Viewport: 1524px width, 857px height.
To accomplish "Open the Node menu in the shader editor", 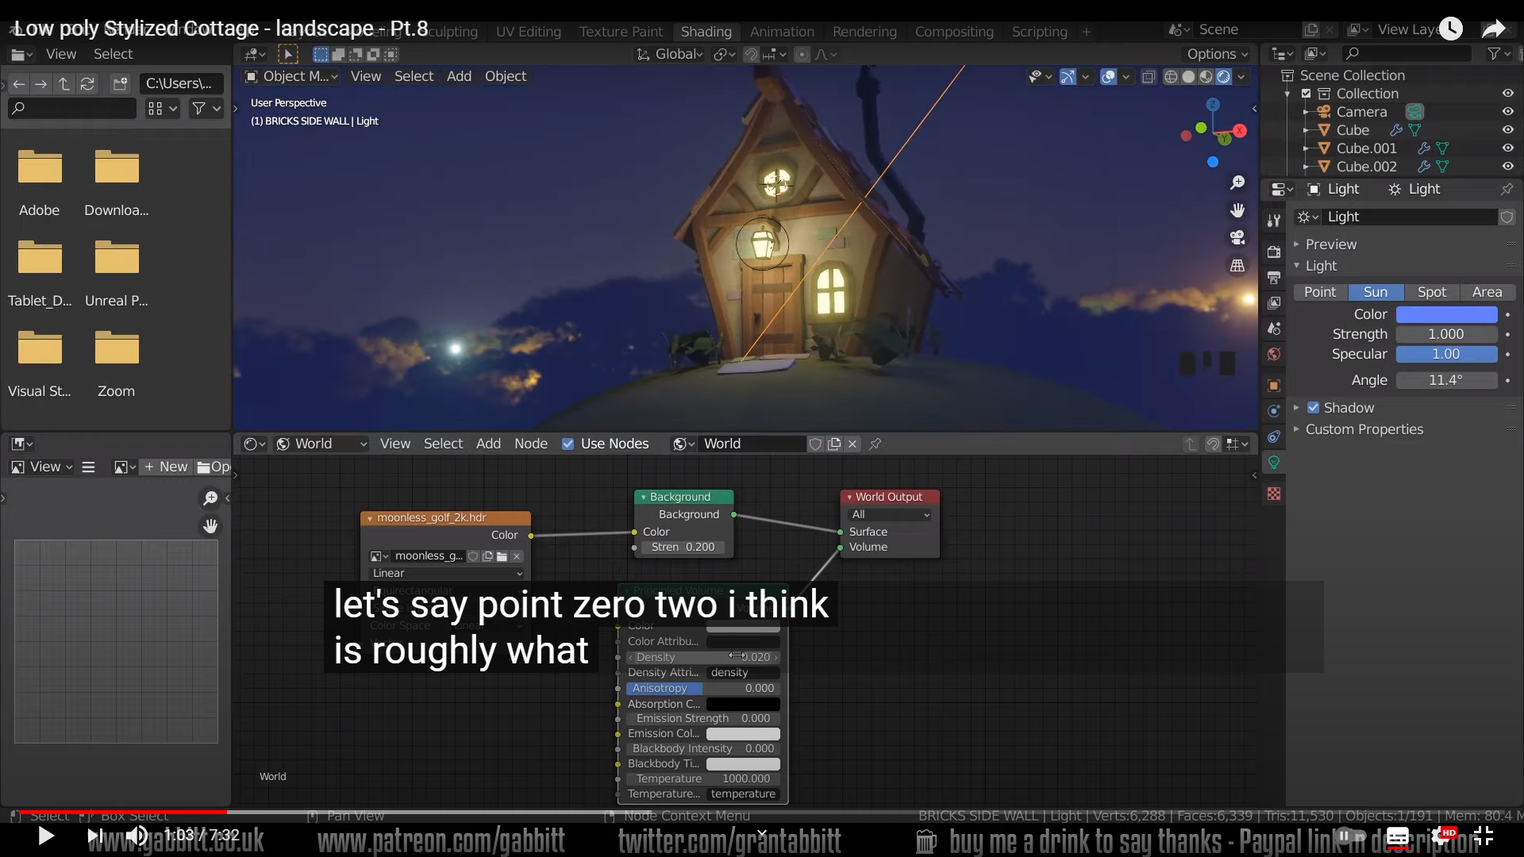I will [530, 444].
